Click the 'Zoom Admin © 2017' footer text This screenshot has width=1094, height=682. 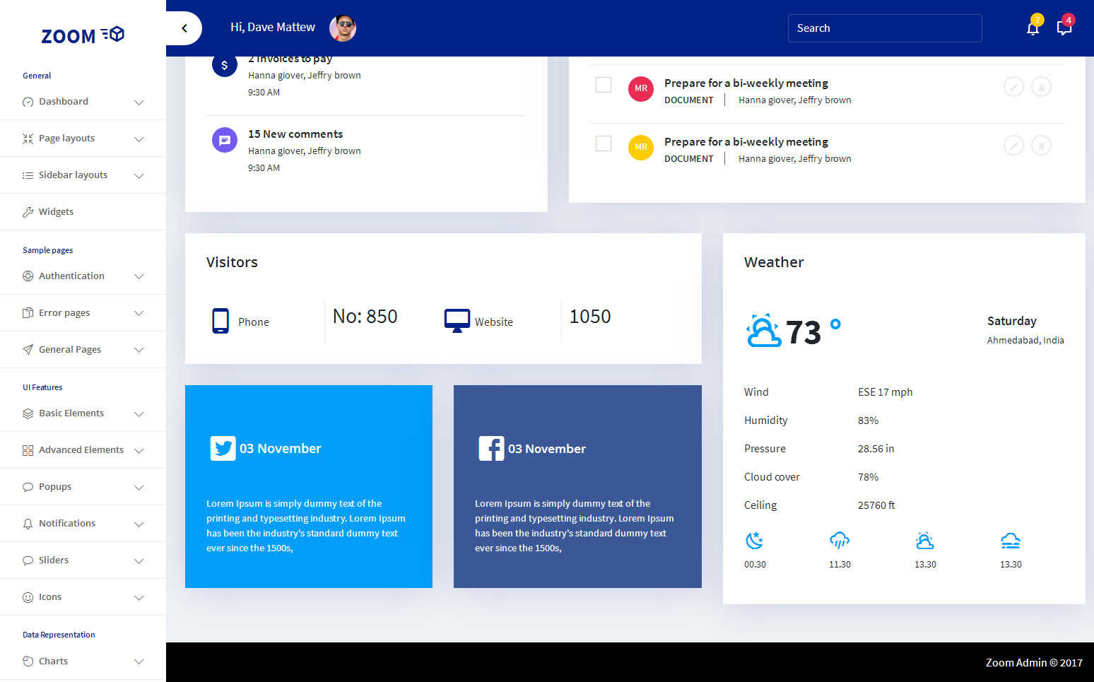pyautogui.click(x=1034, y=663)
